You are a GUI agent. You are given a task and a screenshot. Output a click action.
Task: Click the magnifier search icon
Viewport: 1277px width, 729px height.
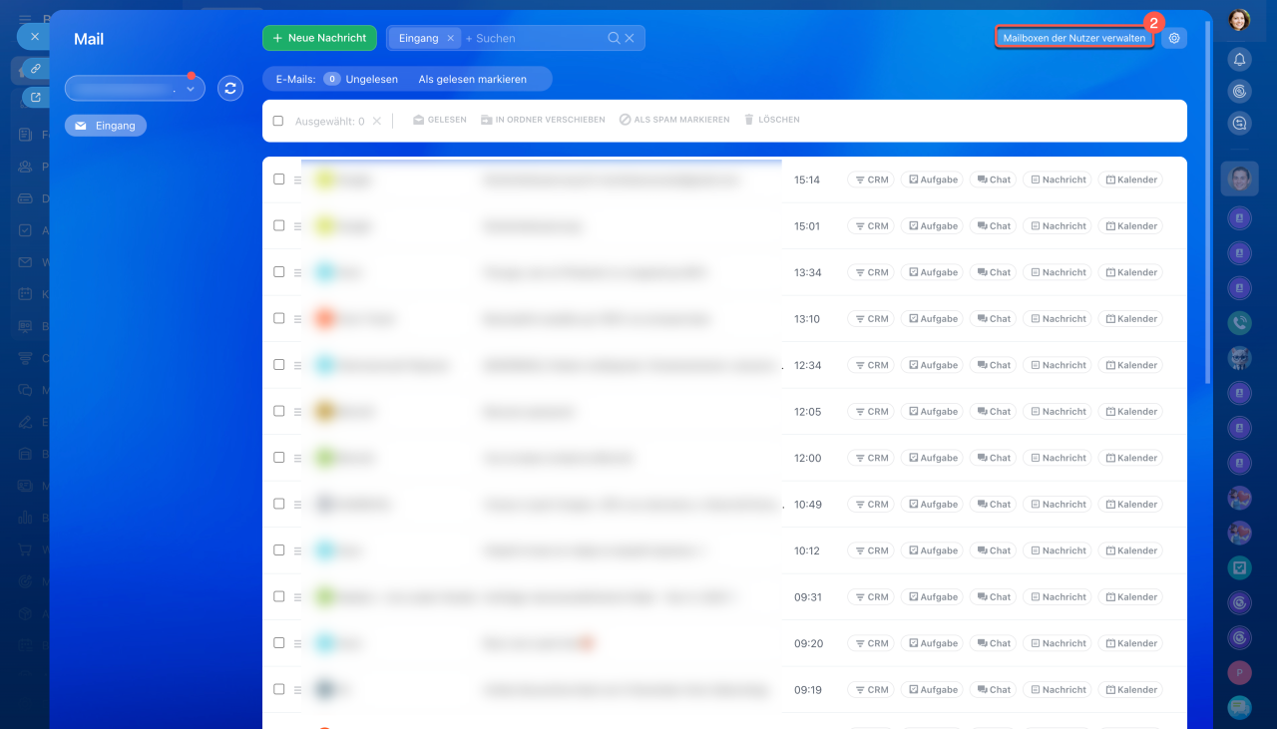pyautogui.click(x=615, y=38)
